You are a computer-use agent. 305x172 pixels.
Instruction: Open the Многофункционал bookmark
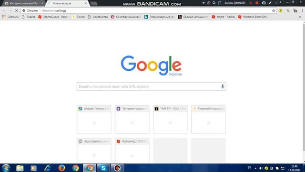click(x=126, y=17)
